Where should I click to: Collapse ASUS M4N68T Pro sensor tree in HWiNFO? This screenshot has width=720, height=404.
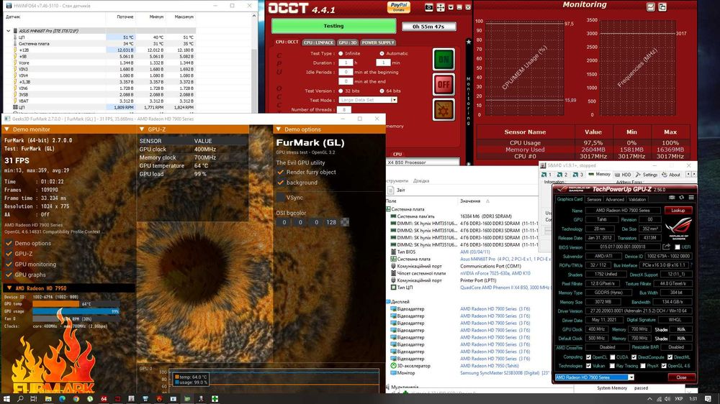8,31
